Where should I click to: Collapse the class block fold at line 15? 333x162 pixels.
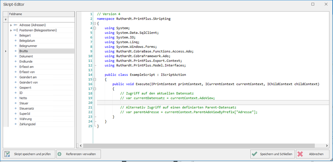94,79
